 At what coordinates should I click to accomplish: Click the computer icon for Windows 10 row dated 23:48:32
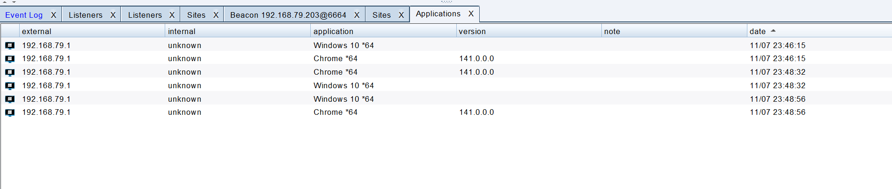point(10,86)
